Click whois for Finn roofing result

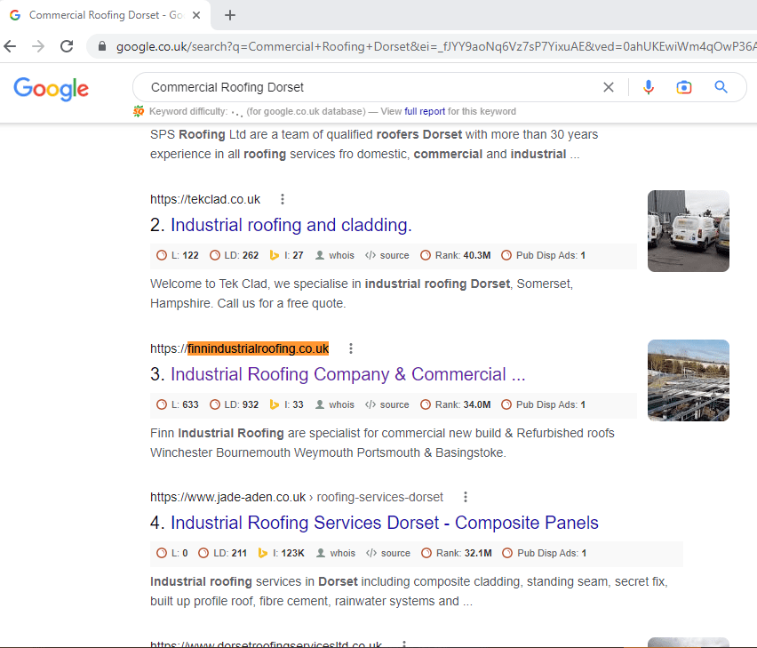335,404
